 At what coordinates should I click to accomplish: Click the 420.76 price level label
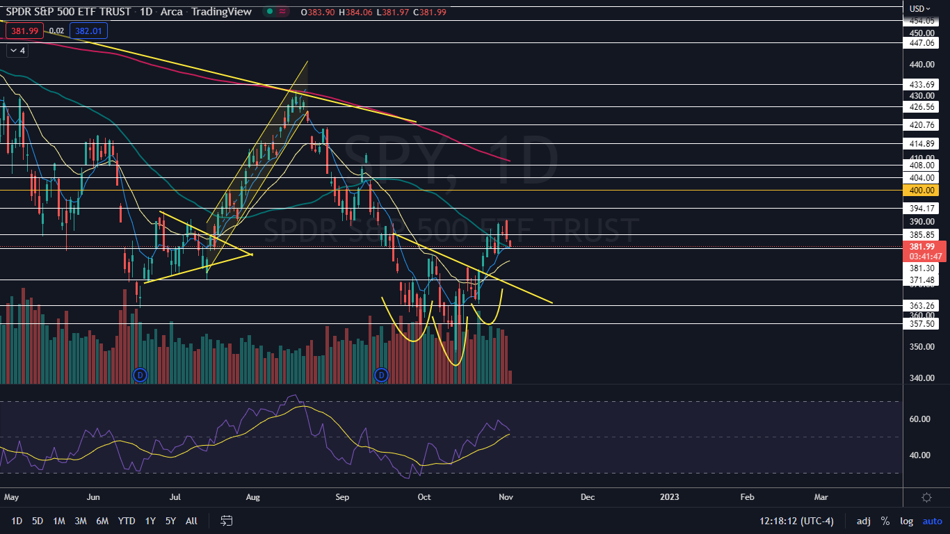click(x=921, y=125)
